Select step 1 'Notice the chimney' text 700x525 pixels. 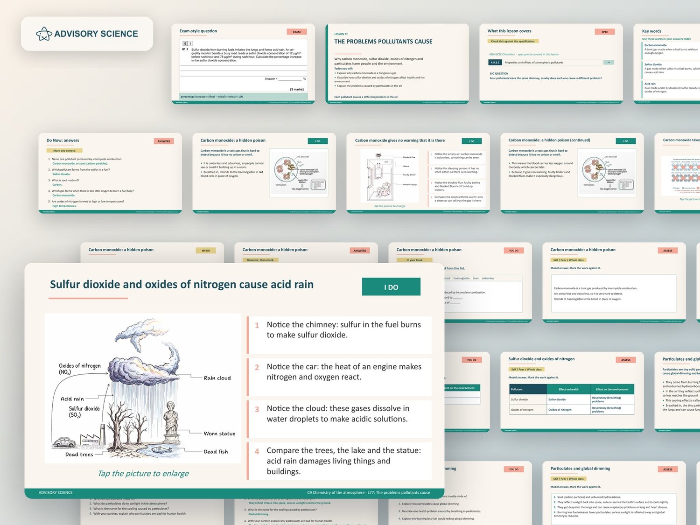click(x=344, y=329)
